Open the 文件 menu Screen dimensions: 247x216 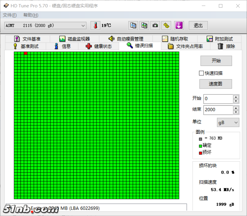(x=10, y=15)
